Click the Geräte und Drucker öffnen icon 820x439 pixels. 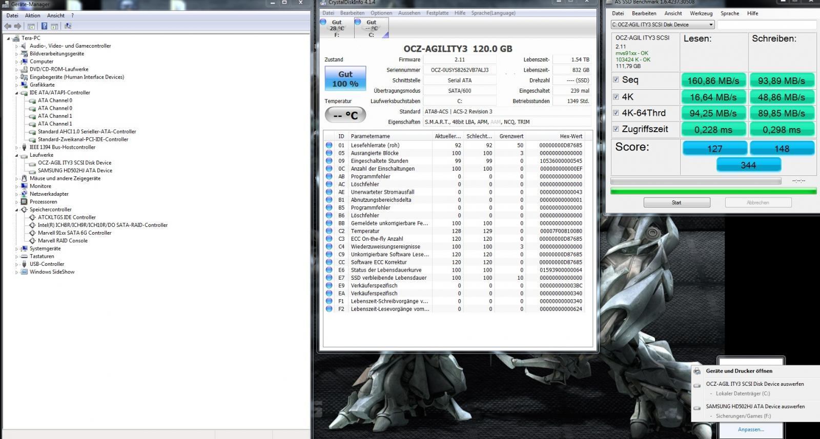pyautogui.click(x=697, y=371)
